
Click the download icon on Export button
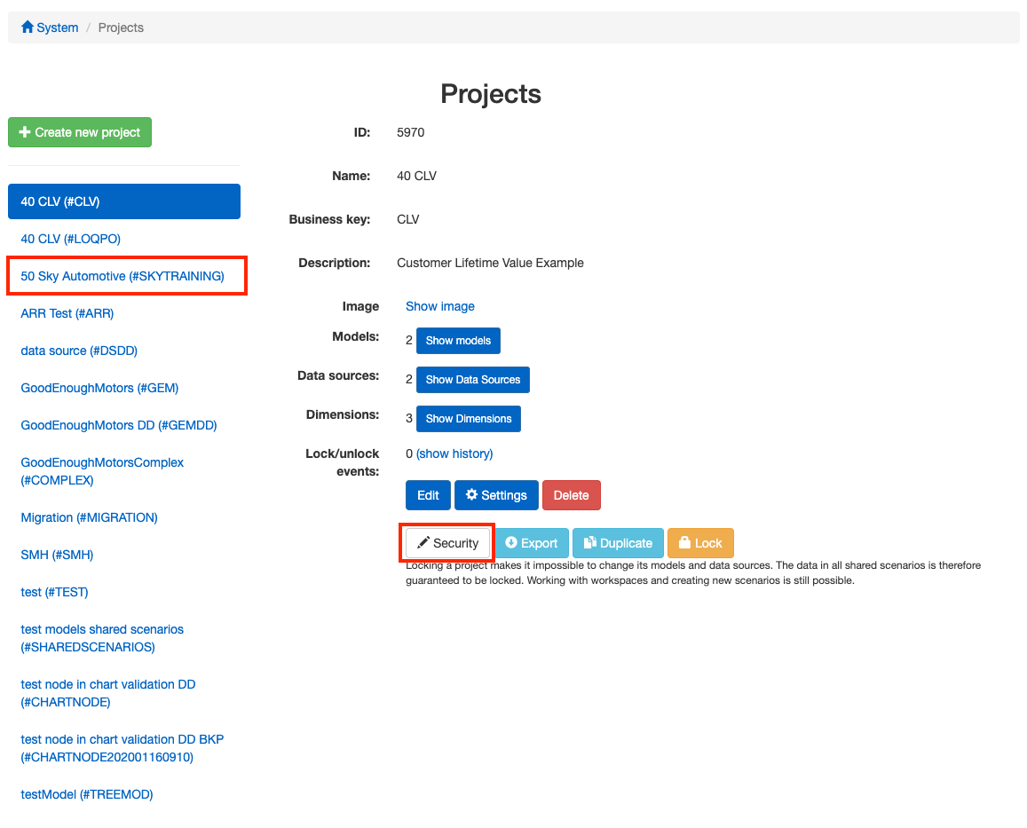point(511,543)
